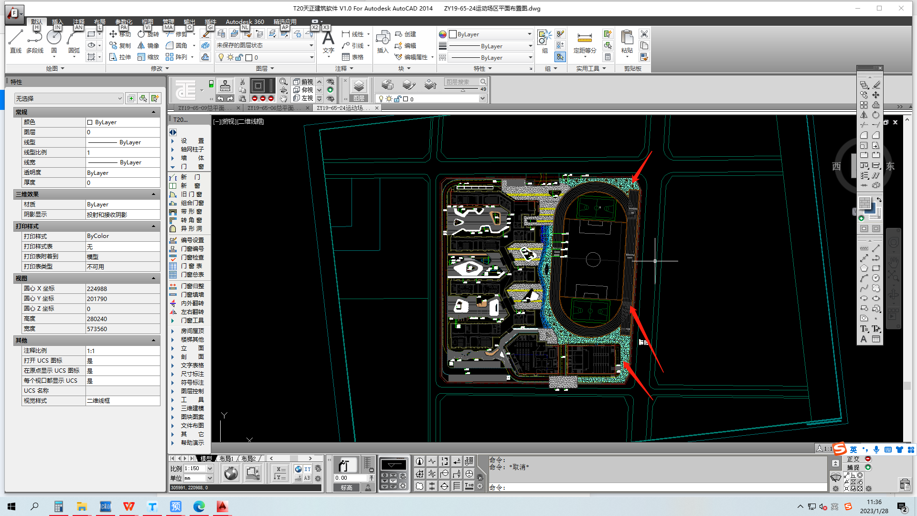The width and height of the screenshot is (917, 516).
Task: Toggle the lightbulb in floating layer toolbar
Action: [x=381, y=99]
